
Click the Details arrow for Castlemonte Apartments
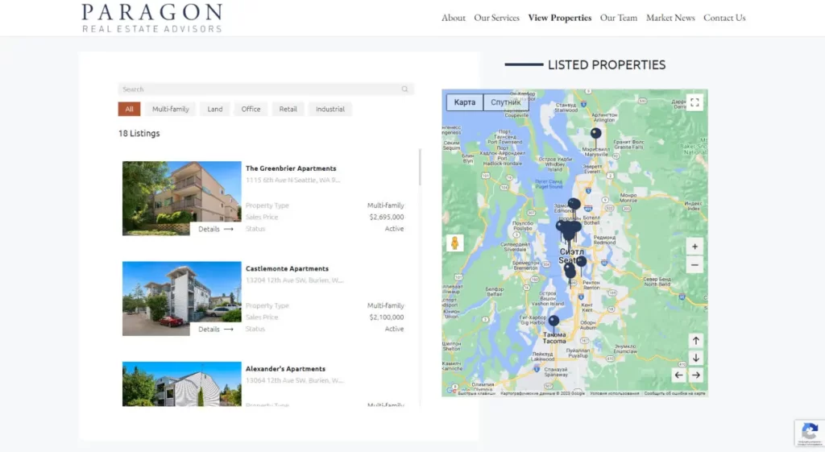tap(228, 330)
